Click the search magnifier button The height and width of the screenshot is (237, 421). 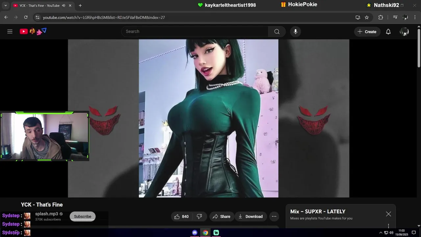point(277,32)
